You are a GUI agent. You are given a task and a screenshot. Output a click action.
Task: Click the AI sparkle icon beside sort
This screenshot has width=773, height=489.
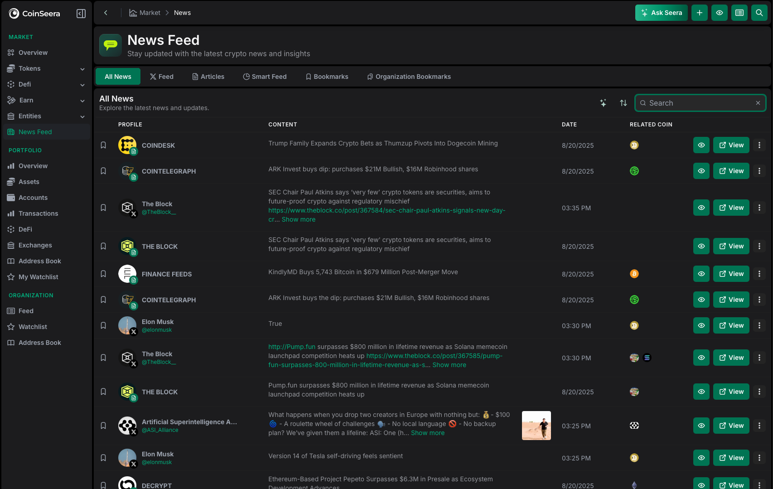603,103
